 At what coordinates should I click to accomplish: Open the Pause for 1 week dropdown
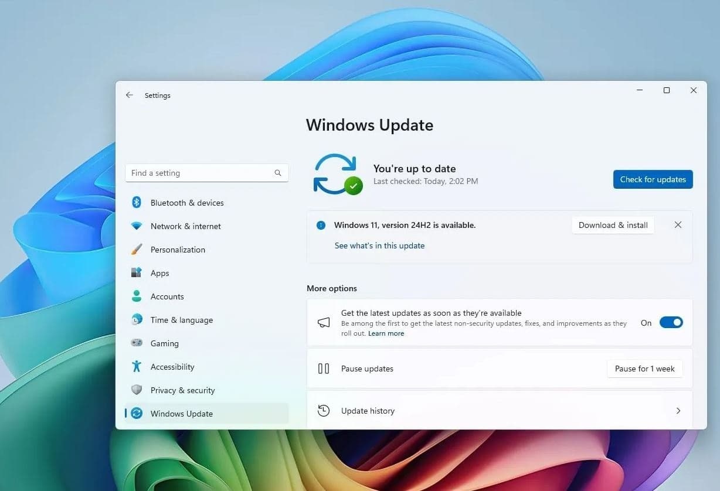645,369
